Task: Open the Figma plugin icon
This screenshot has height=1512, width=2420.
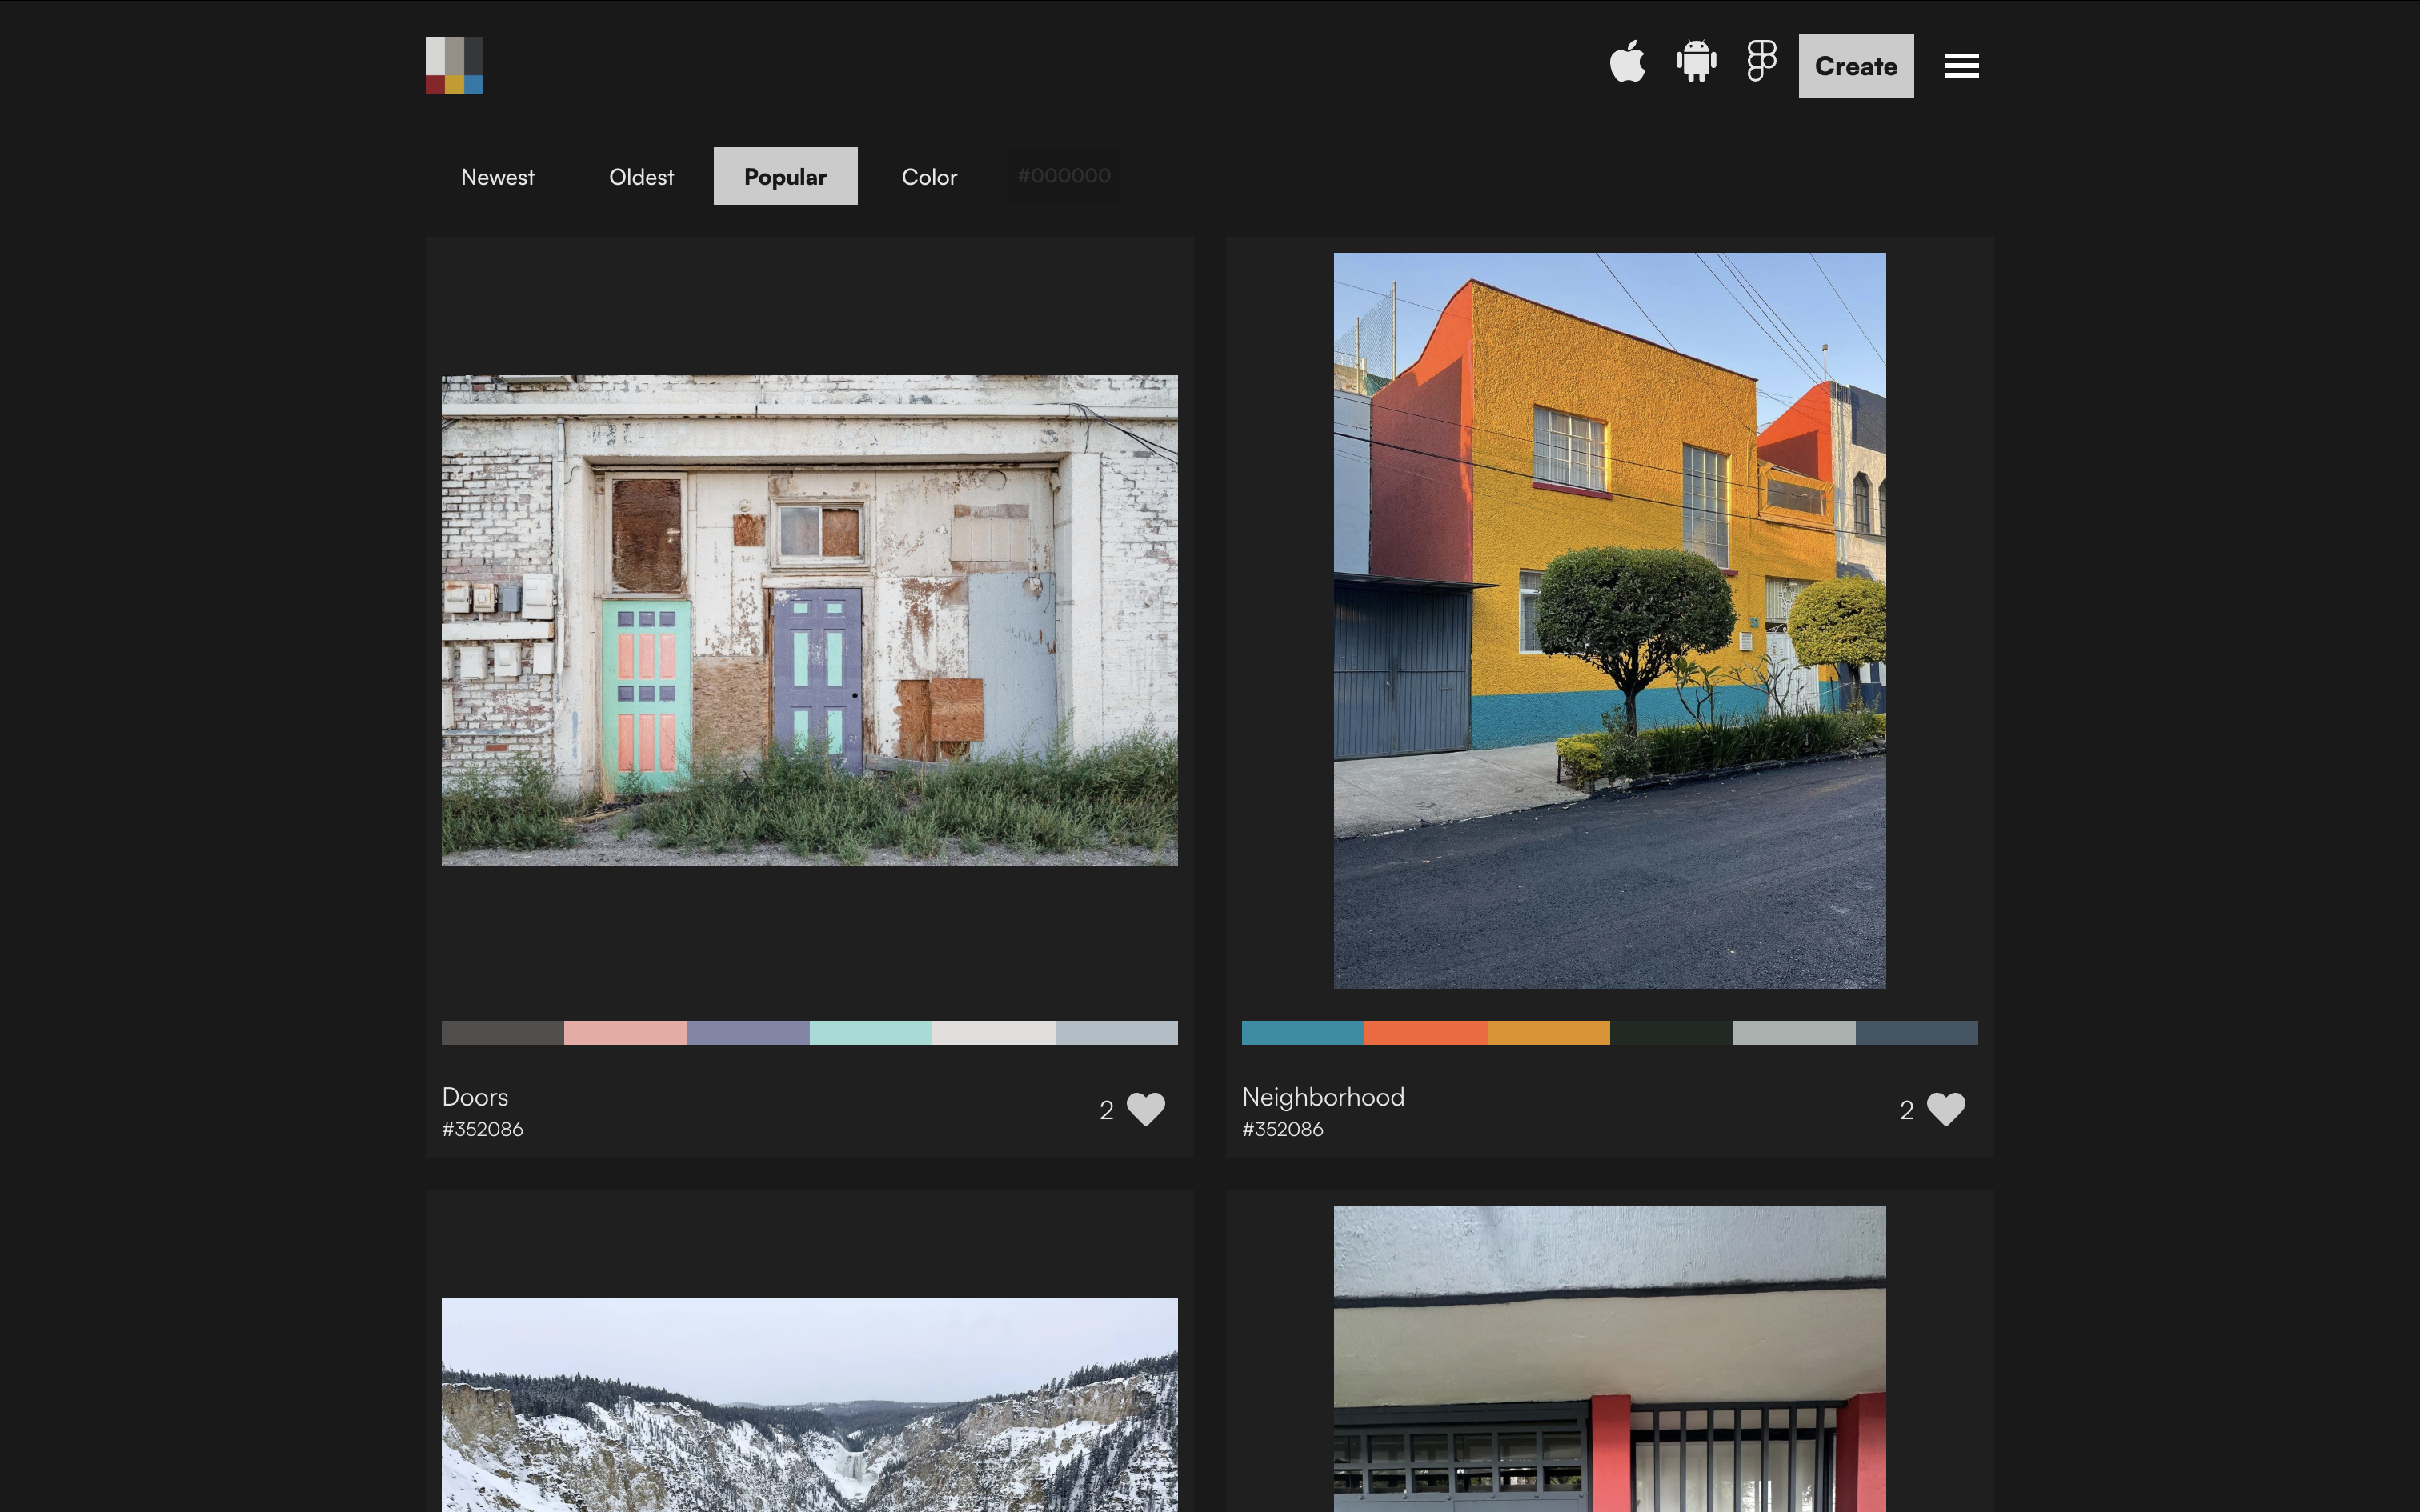Action: tap(1761, 62)
